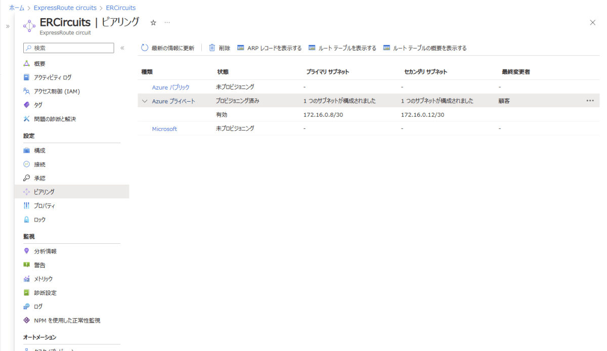
Task: Click the 削除 trash button
Action: coord(220,48)
